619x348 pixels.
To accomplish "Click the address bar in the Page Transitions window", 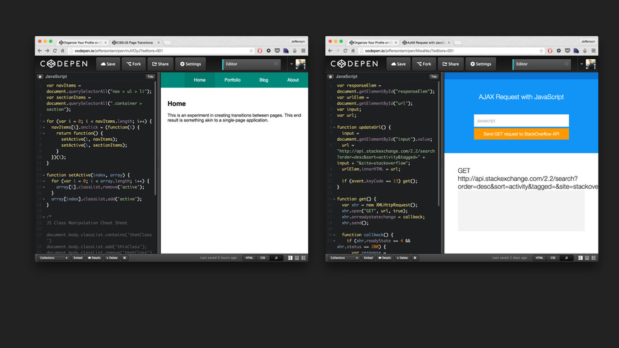I will pos(161,51).
